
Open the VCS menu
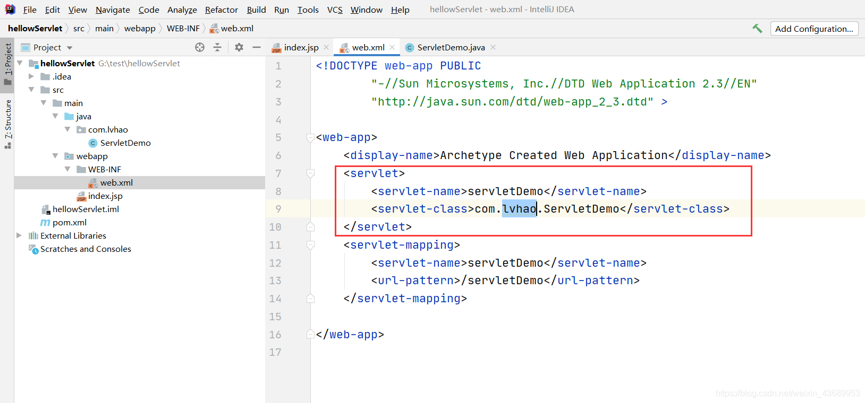click(335, 10)
